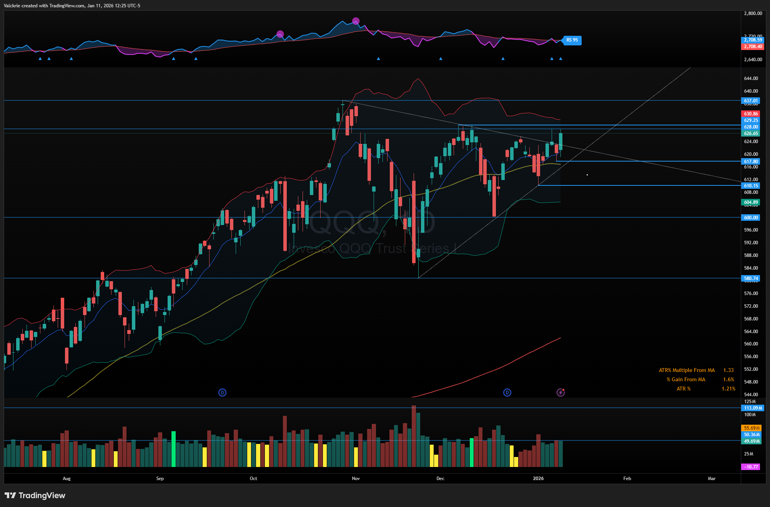Select the 600.00 price level label

[750, 217]
